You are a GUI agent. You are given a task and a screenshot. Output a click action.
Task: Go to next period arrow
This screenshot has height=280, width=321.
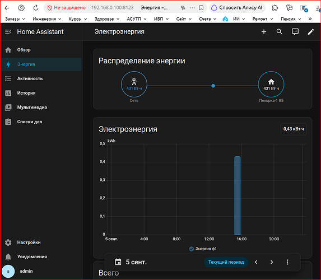tap(272, 262)
